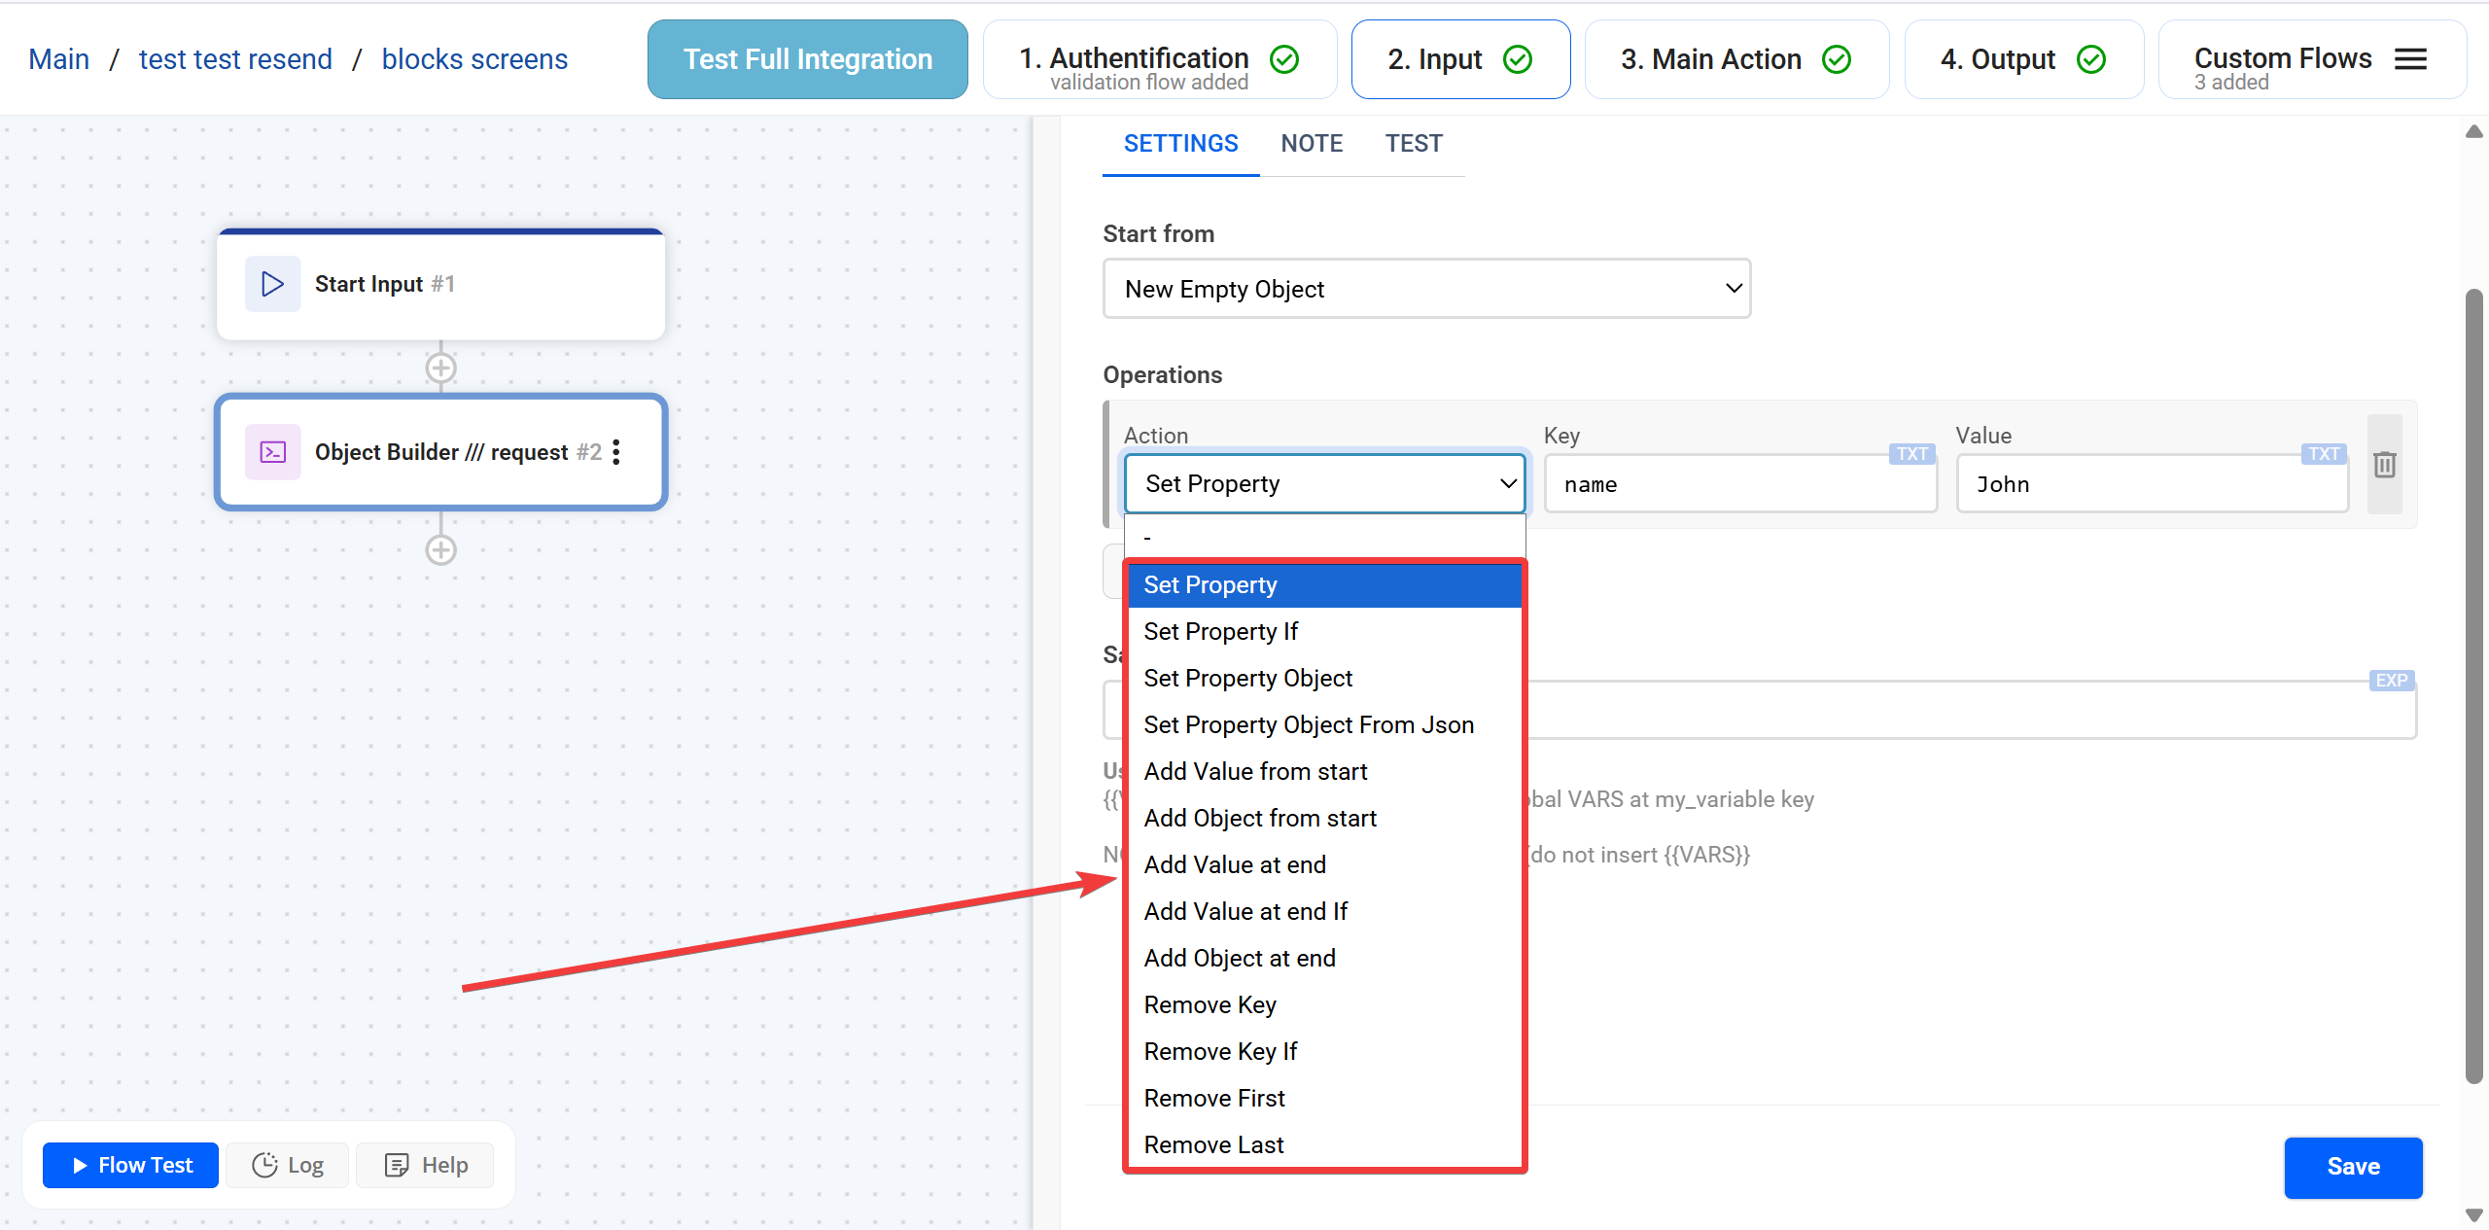Click plus circle below Start Input block
Image resolution: width=2489 pixels, height=1230 pixels.
(440, 369)
